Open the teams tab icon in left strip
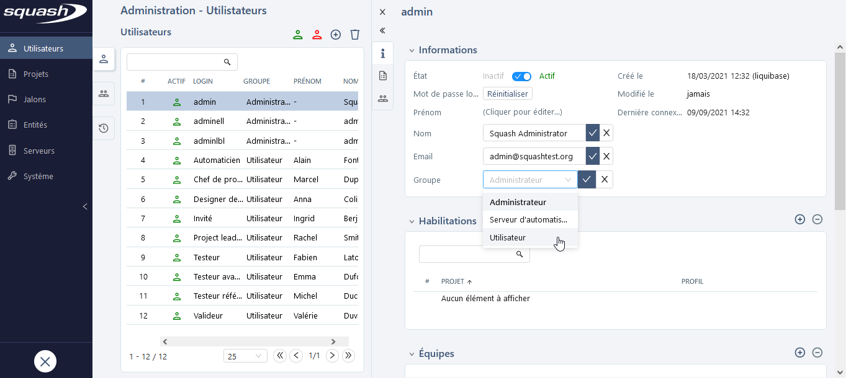 click(x=104, y=94)
